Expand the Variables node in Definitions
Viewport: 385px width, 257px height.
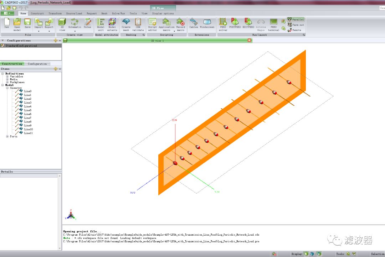point(7,77)
